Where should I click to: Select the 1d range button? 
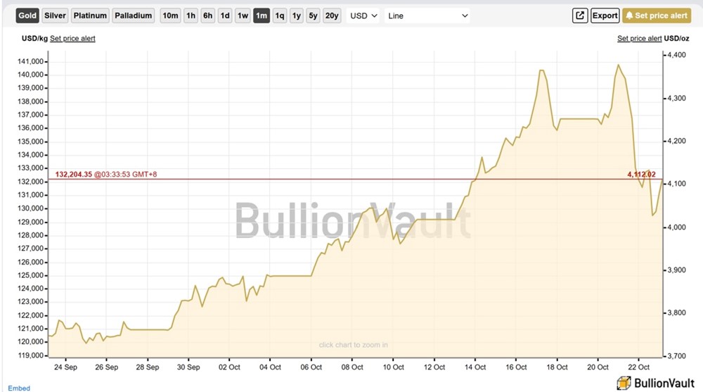coord(225,15)
